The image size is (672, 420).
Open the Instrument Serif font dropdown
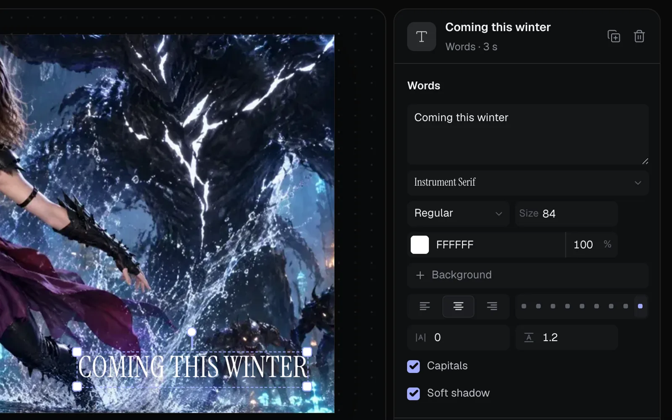tap(528, 183)
